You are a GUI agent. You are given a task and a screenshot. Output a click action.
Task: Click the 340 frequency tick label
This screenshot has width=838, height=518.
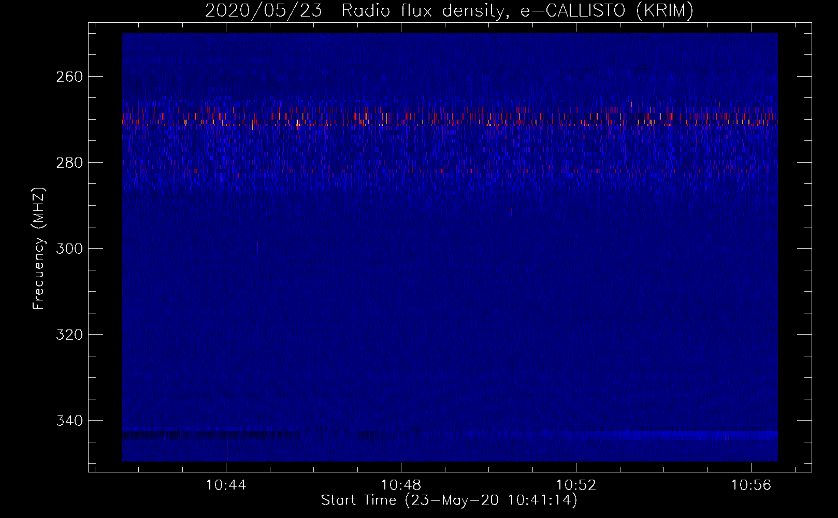[69, 421]
